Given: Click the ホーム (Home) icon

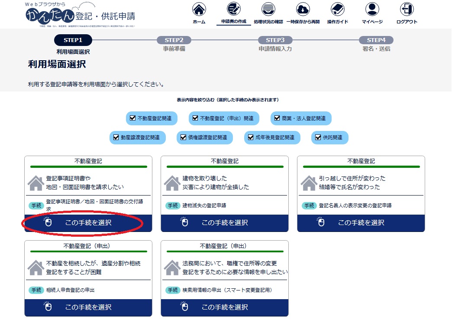Looking at the screenshot, I should coord(198,10).
